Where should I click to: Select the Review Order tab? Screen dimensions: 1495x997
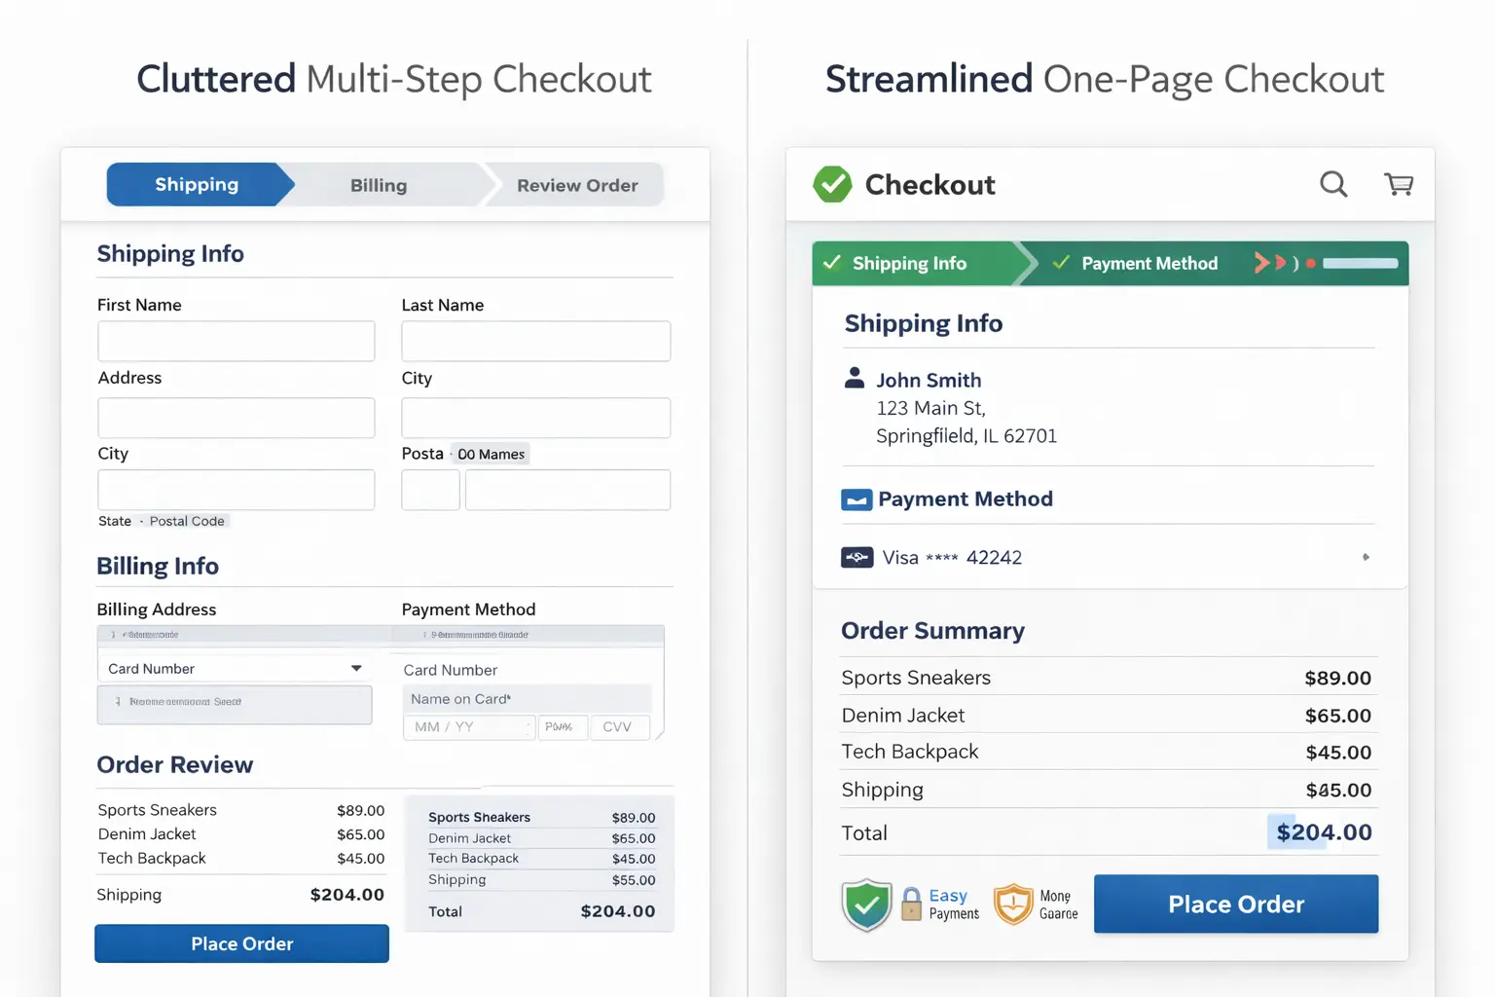576,185
